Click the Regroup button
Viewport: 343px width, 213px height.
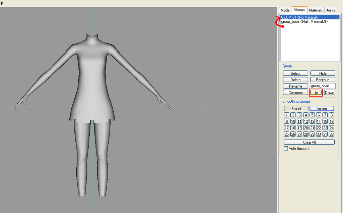pos(323,79)
